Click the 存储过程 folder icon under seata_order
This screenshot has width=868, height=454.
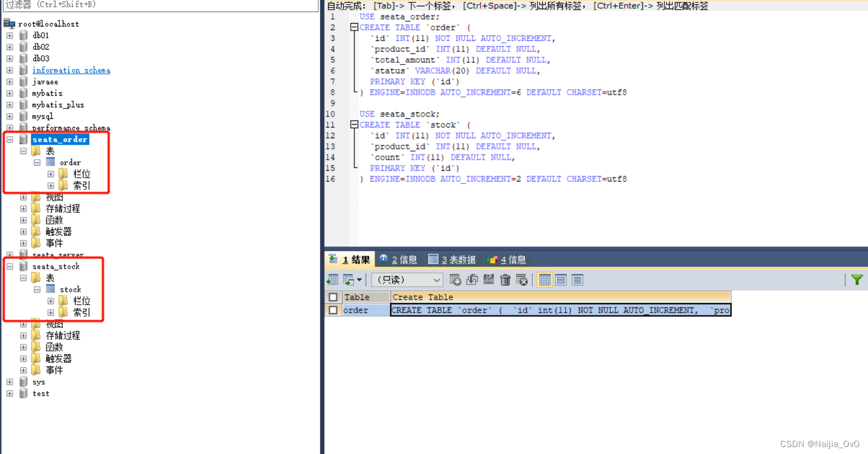tap(36, 208)
